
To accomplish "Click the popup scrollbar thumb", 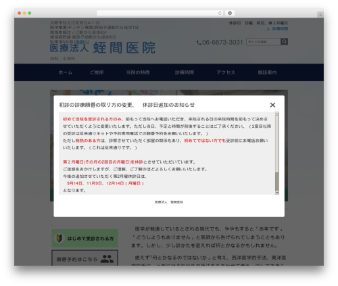I will coord(277,181).
